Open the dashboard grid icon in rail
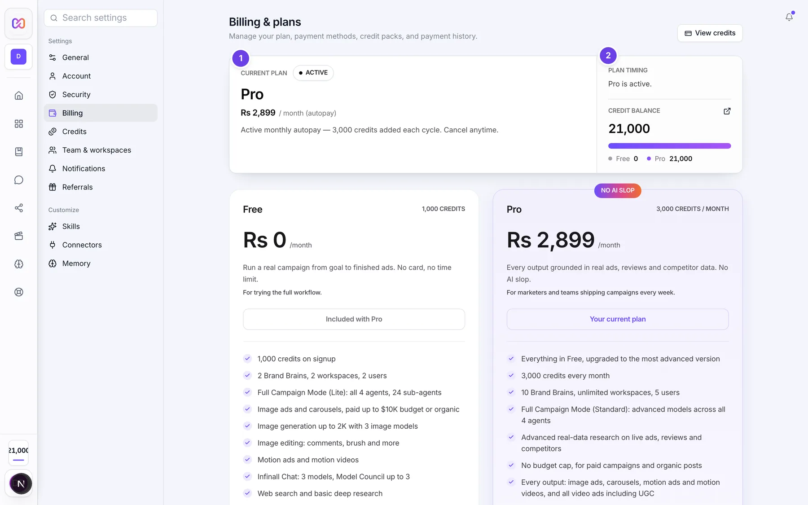This screenshot has width=808, height=505. tap(18, 123)
